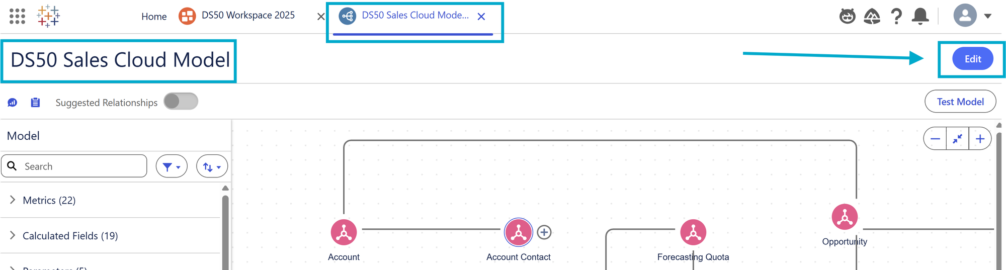Select the Account node
1006x270 pixels.
pos(344,232)
